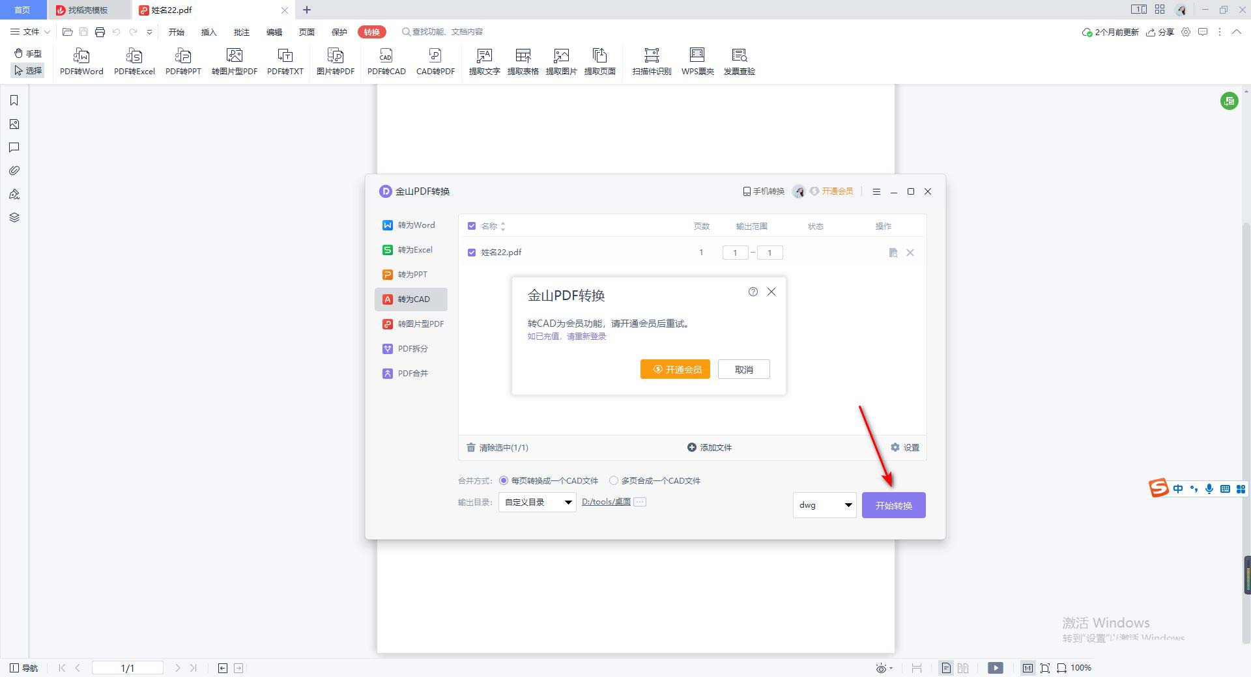Viewport: 1251px width, 677px height.
Task: Switch to the 开始 ribbon tab
Action: (x=177, y=32)
